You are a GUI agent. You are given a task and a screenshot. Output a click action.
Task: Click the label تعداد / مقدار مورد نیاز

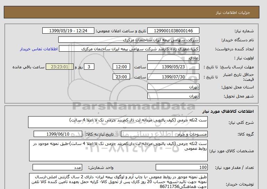[234, 168]
